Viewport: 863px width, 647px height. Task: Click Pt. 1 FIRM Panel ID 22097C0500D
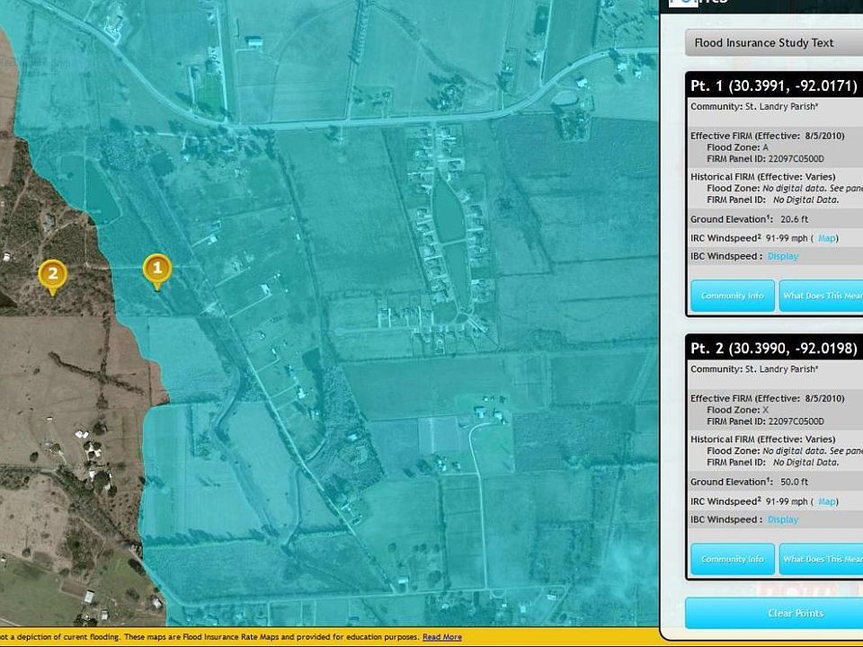click(x=766, y=159)
